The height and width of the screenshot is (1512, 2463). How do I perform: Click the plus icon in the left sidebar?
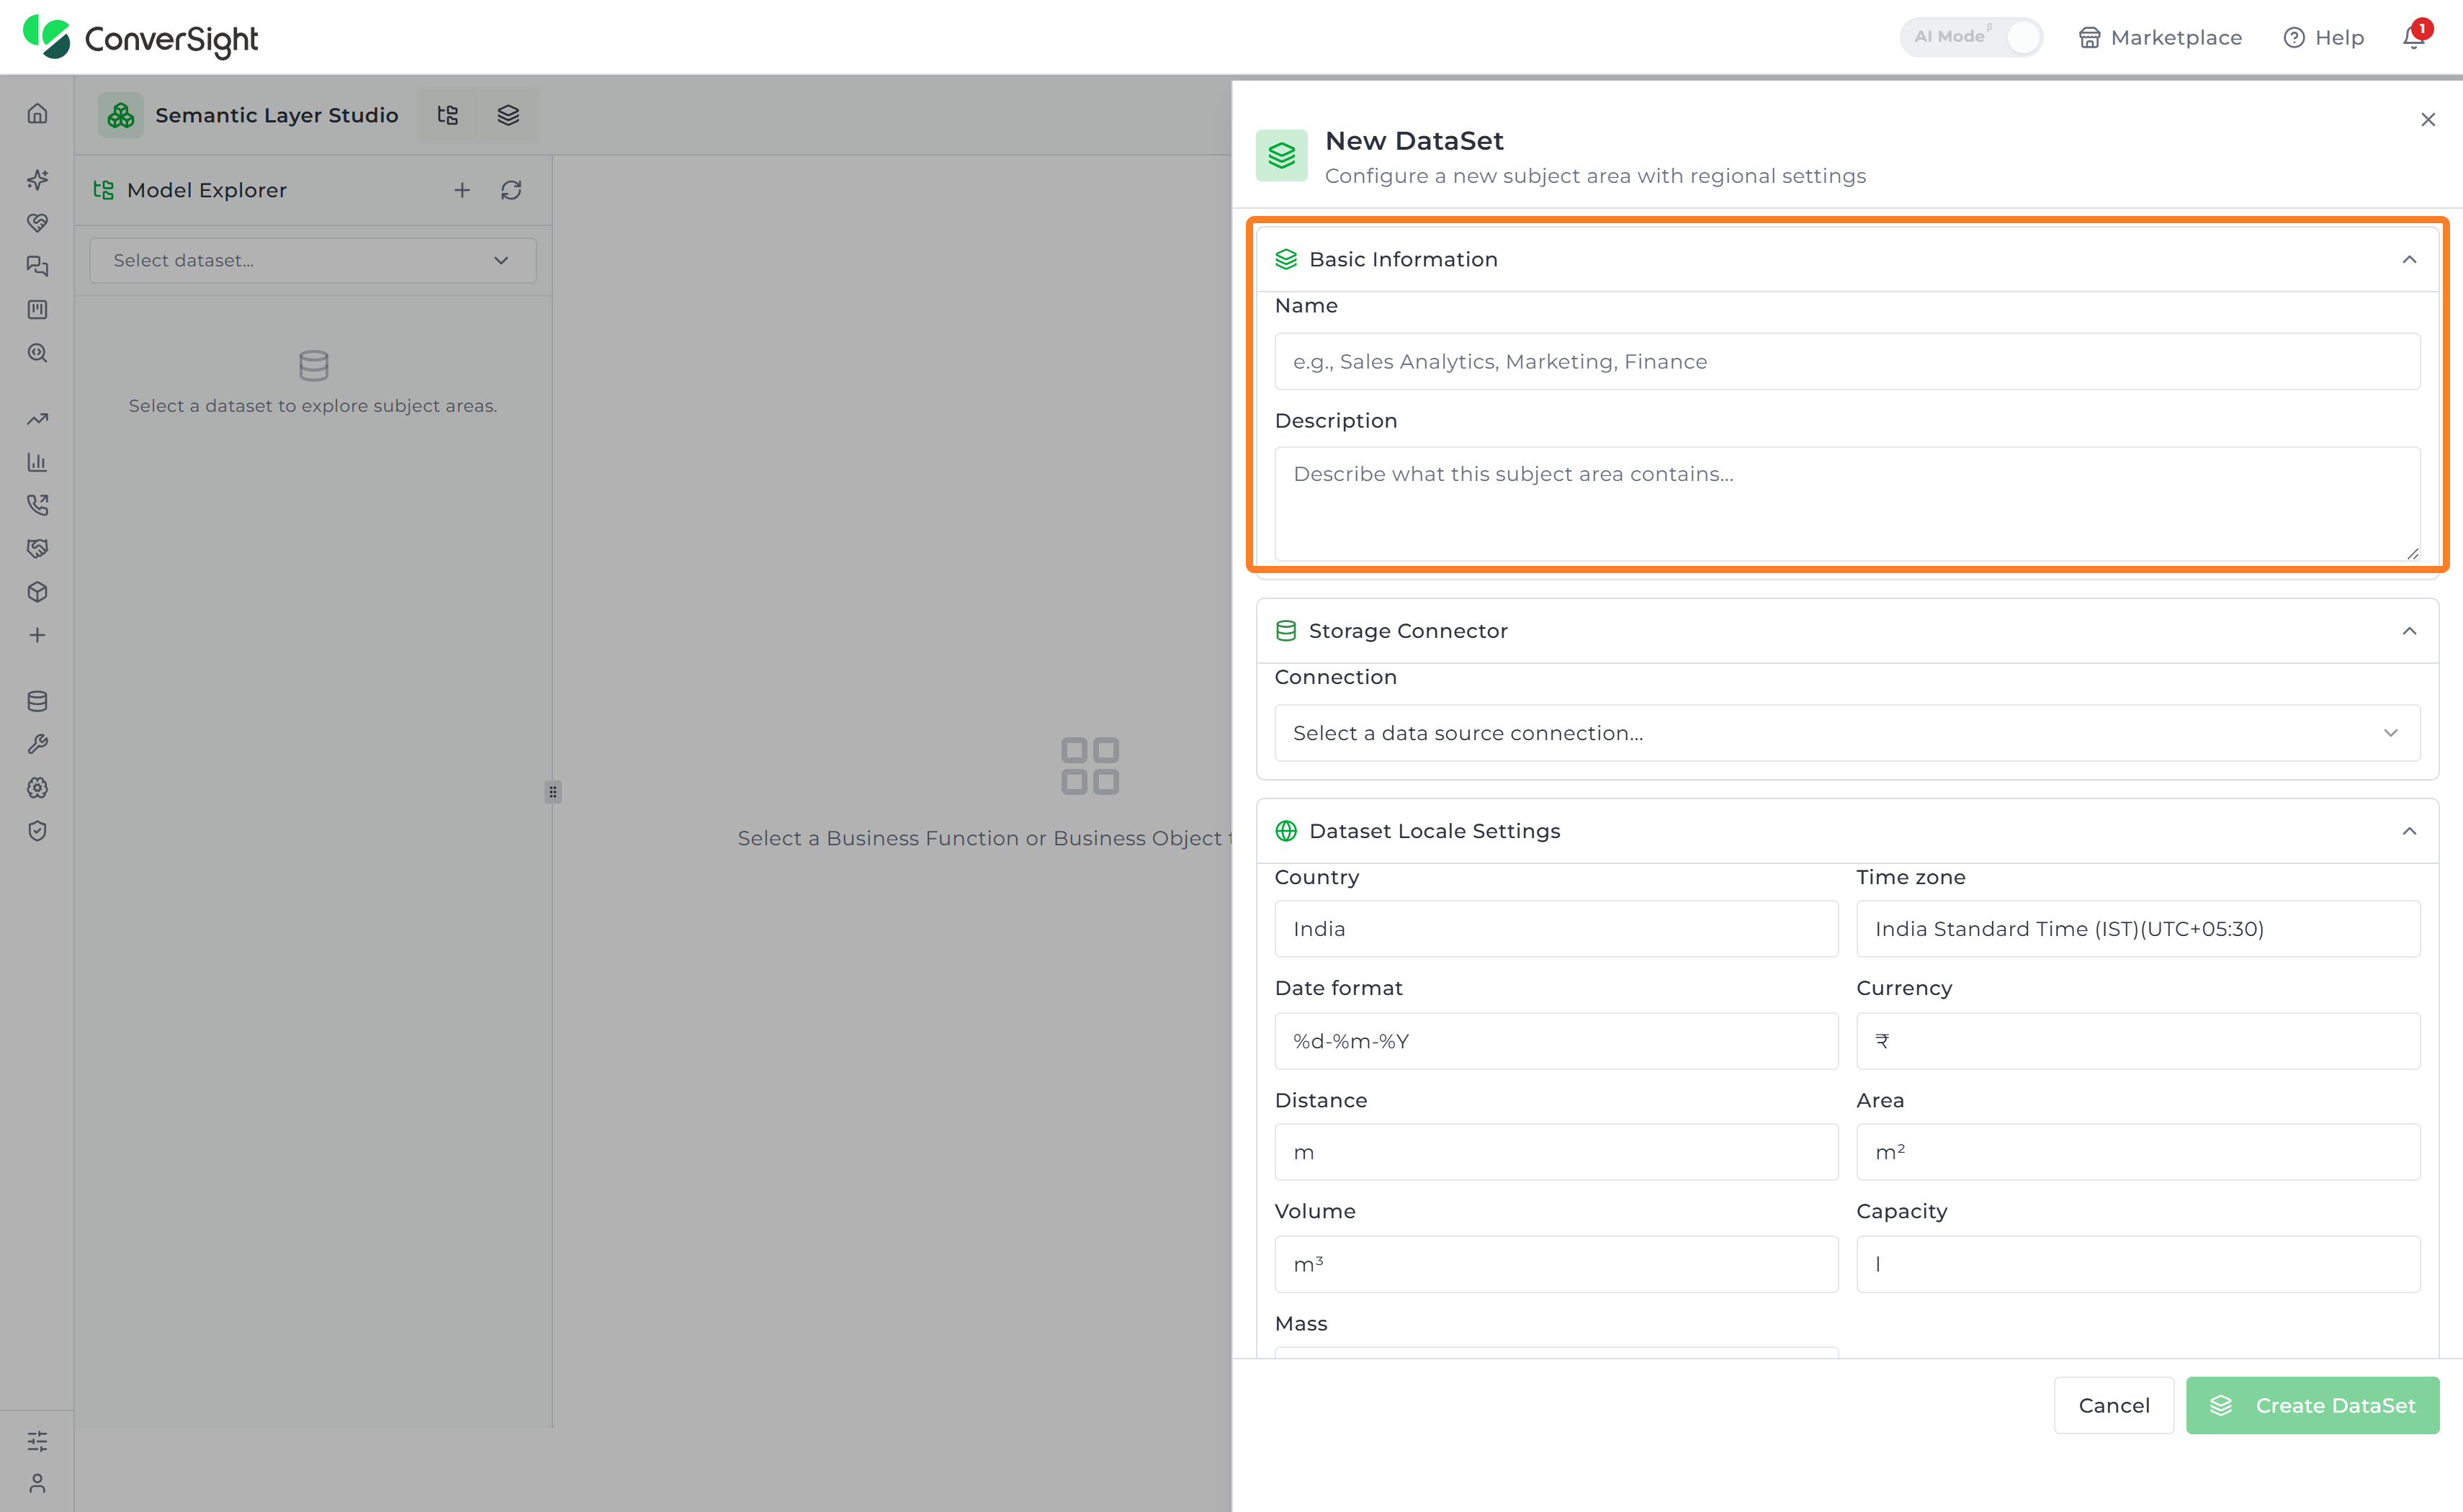point(37,635)
